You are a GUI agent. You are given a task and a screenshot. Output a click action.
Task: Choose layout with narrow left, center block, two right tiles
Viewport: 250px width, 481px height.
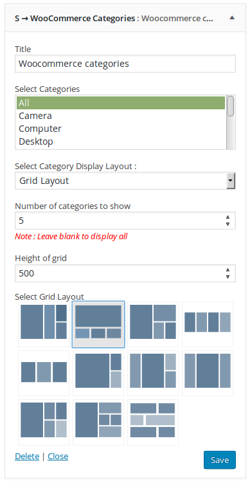pos(153,374)
